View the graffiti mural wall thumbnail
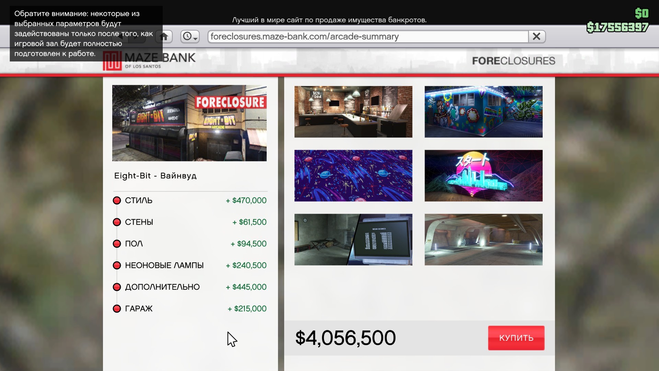 tap(483, 112)
